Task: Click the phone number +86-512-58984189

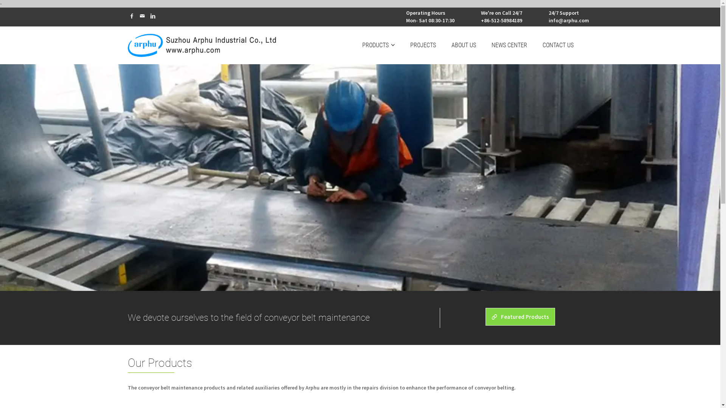Action: [501, 20]
